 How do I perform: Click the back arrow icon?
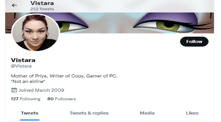14,5
